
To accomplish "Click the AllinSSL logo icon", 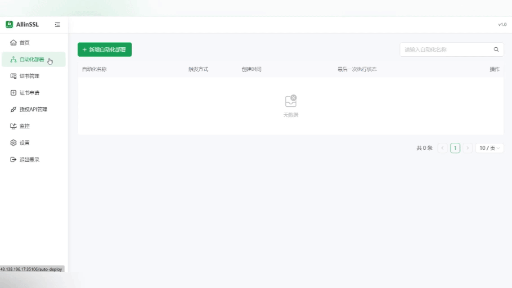I will [9, 24].
